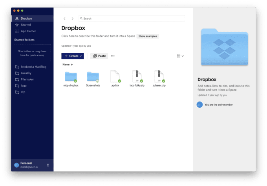Open the fotobanka MacBlog starred folder
Image resolution: width=267 pixels, height=186 pixels.
(x=34, y=67)
